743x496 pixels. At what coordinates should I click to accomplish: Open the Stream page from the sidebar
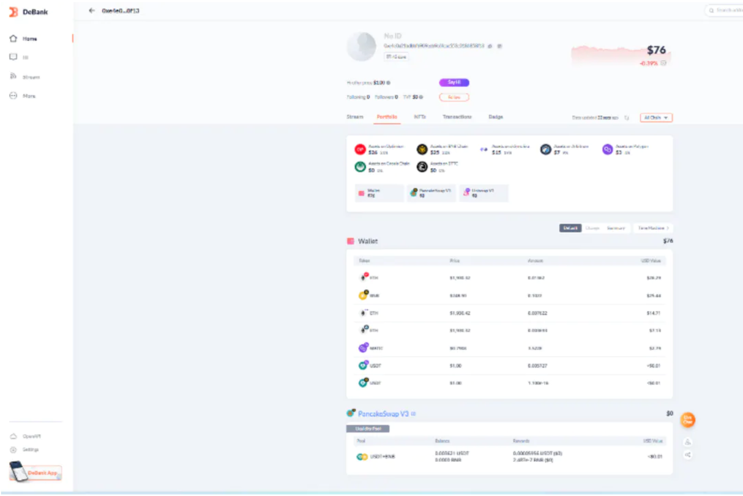[x=30, y=77]
